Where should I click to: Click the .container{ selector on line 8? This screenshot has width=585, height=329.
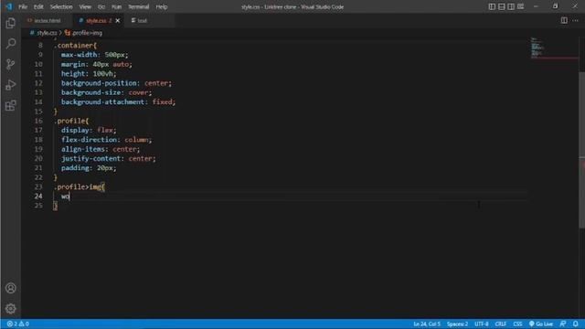pyautogui.click(x=75, y=45)
